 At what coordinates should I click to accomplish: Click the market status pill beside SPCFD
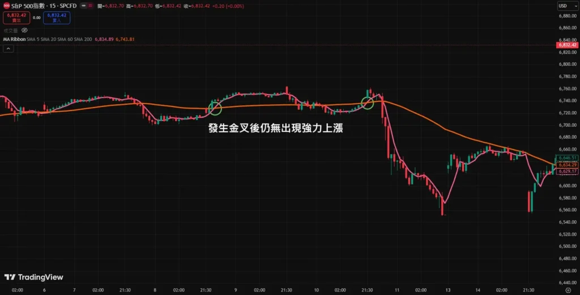coord(85,6)
